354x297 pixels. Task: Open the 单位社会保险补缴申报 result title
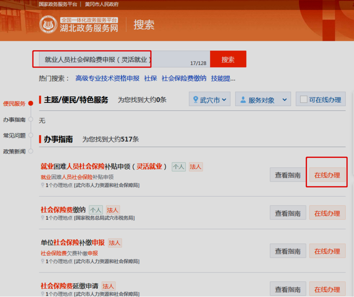72,242
